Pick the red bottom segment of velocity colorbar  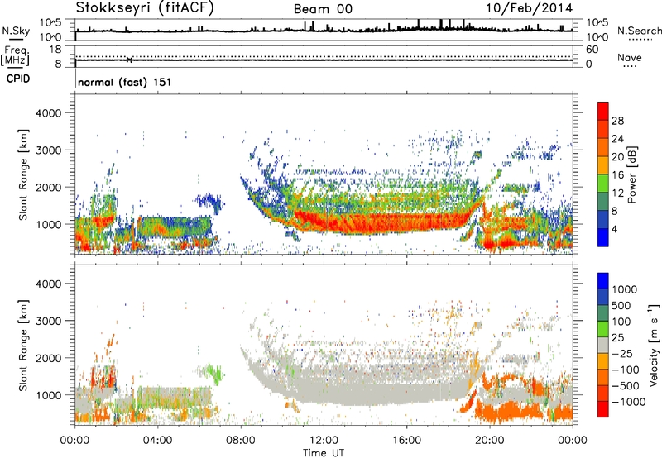pyautogui.click(x=603, y=409)
